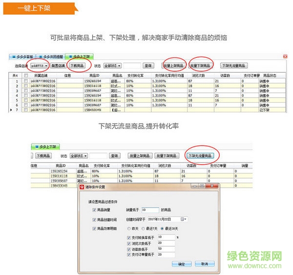Click 批量下架商品 in the lower window

167,156
